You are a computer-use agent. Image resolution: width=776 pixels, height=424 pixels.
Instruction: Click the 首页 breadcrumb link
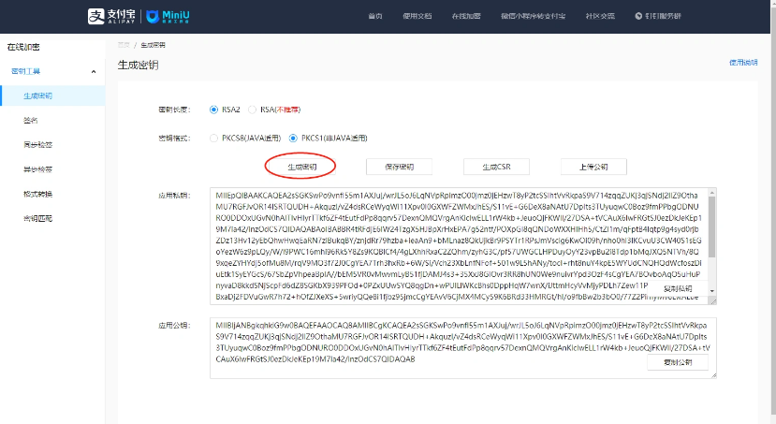click(124, 45)
